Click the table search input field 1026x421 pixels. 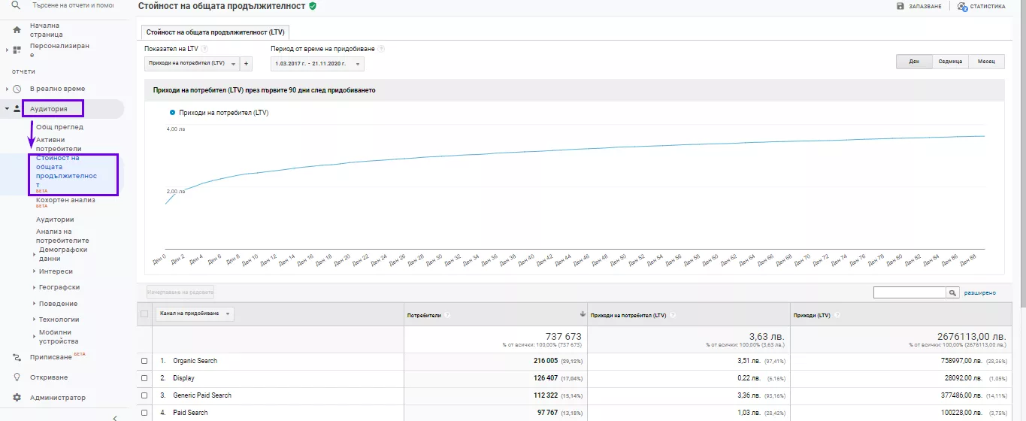[x=909, y=292]
